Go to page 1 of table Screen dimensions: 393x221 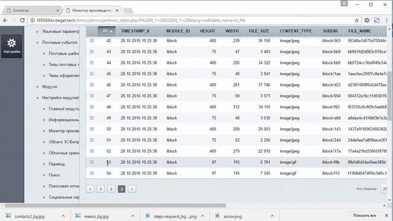[x=101, y=189]
